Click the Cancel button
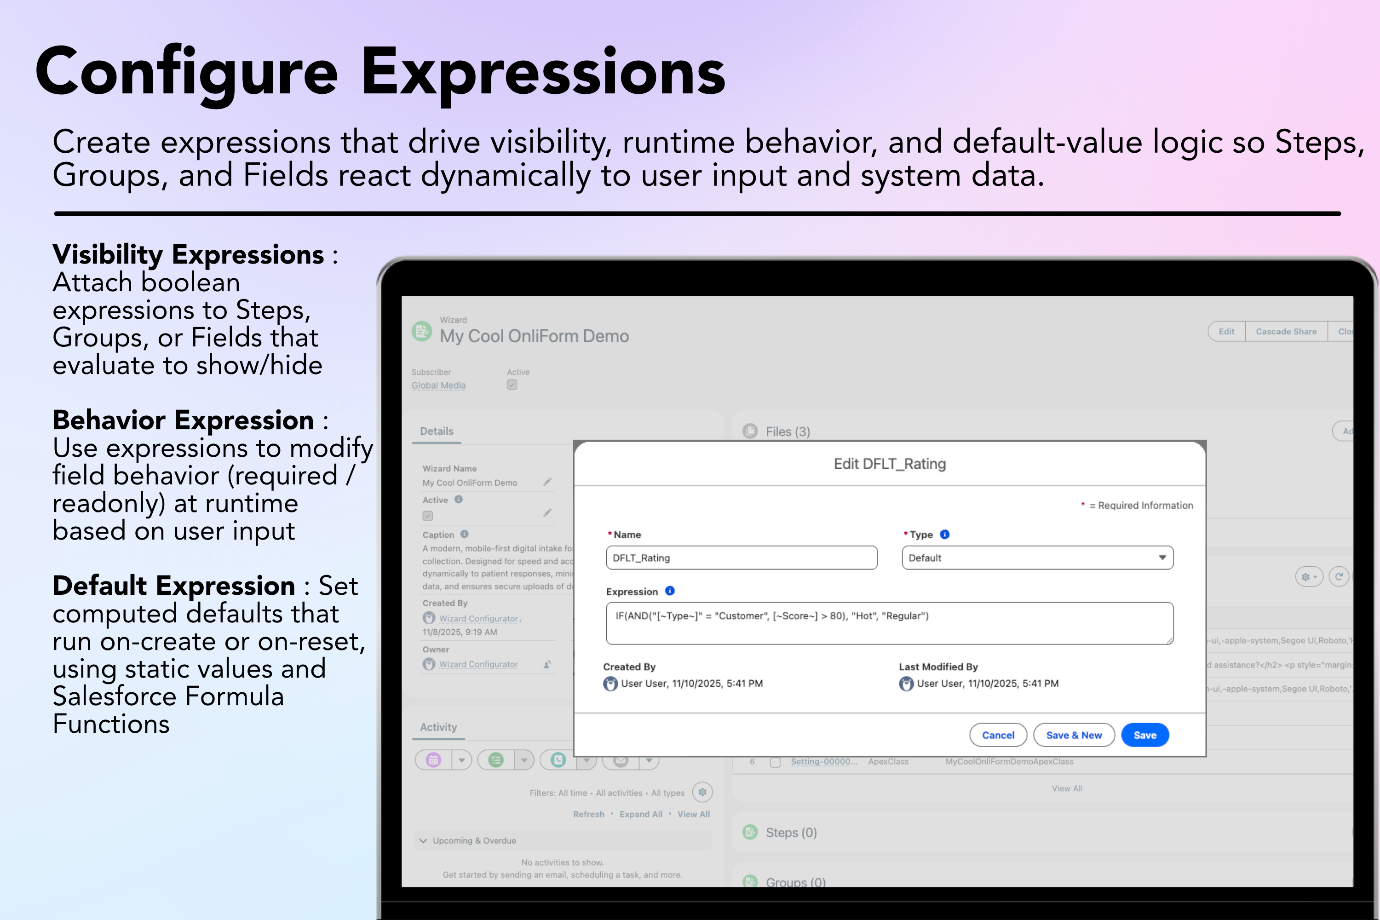The image size is (1380, 920). tap(998, 735)
